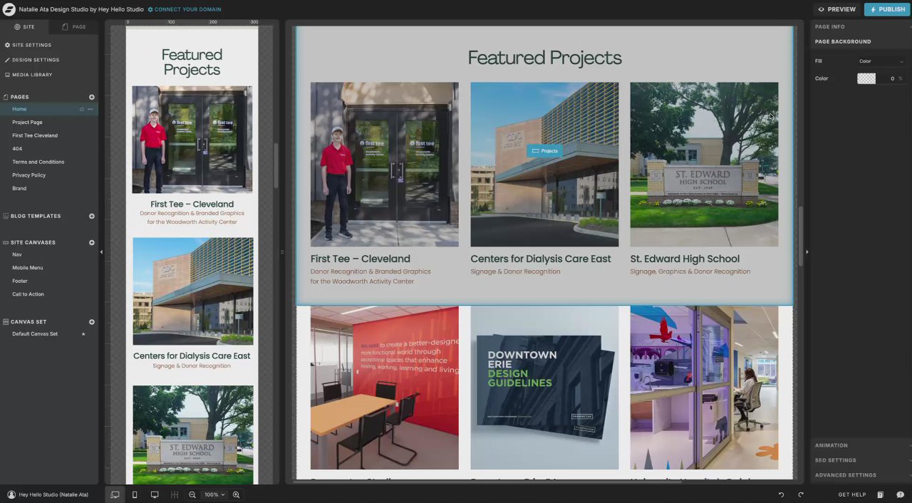Open the 100% zoom level dropdown

[x=214, y=494]
